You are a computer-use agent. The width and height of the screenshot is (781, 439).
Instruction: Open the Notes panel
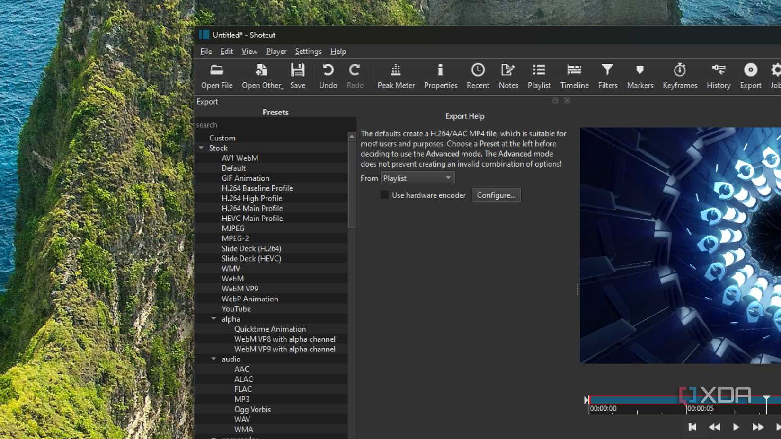pos(508,76)
